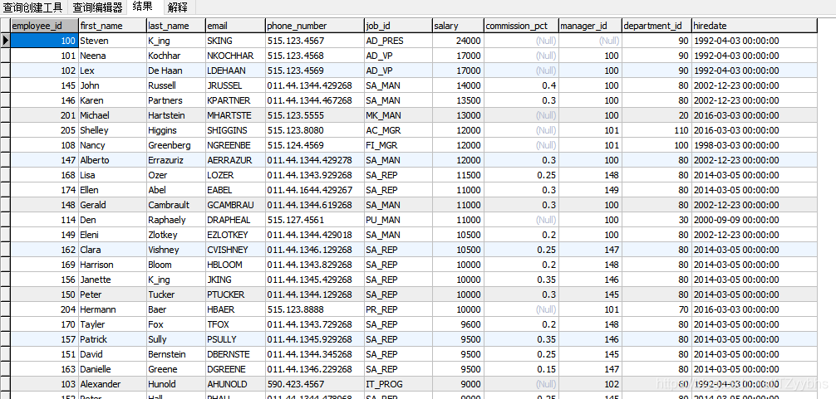Switch to the 查询创建工具 tab
Image resolution: width=836 pixels, height=399 pixels.
33,7
